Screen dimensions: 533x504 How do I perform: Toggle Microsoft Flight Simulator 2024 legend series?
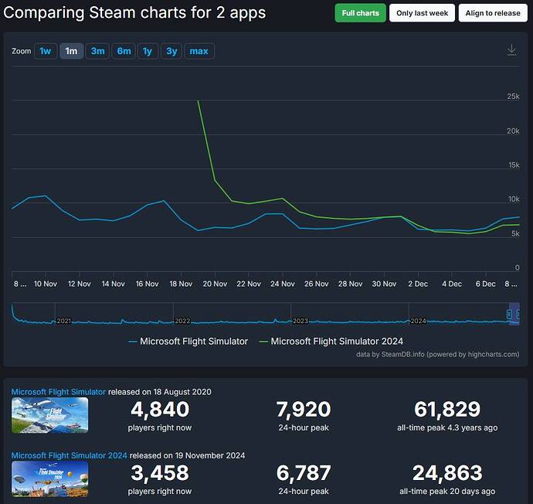point(331,341)
